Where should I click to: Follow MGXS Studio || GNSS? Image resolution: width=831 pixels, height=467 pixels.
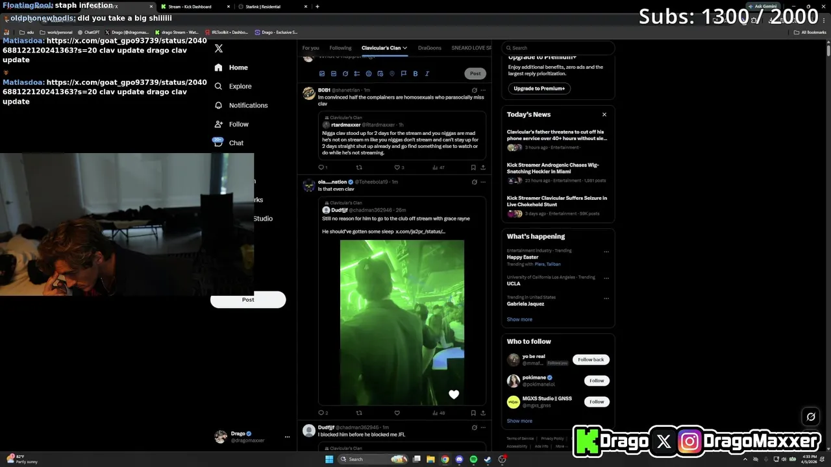597,401
